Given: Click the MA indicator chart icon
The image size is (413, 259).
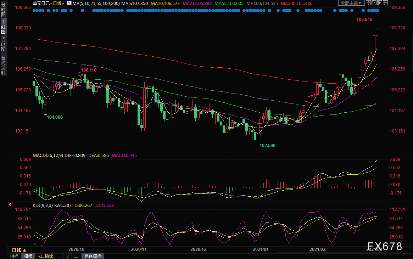Looking at the screenshot, I should (x=69, y=3).
